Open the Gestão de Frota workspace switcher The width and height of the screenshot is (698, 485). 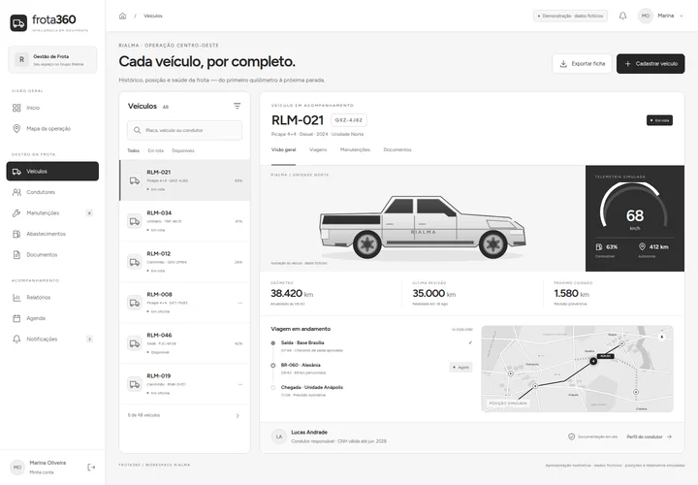click(52, 60)
